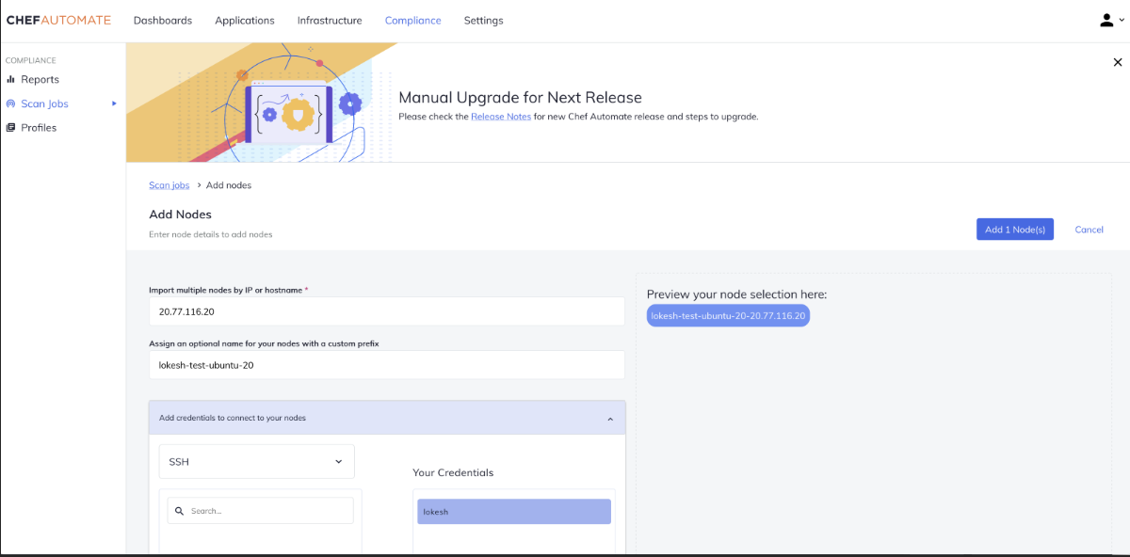Close the Manual Upgrade banner

click(x=1118, y=62)
